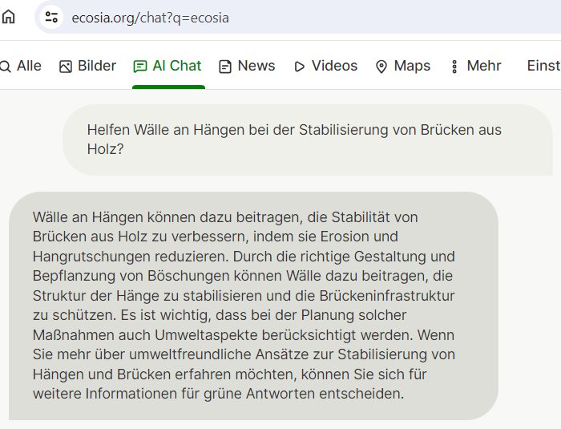
Task: Click the magnifier icon beside Alle
Action: (x=4, y=67)
